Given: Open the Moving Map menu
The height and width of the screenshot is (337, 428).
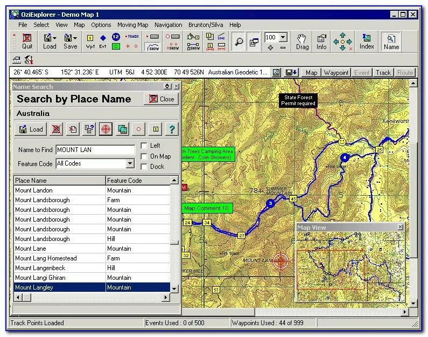Looking at the screenshot, I should point(132,25).
